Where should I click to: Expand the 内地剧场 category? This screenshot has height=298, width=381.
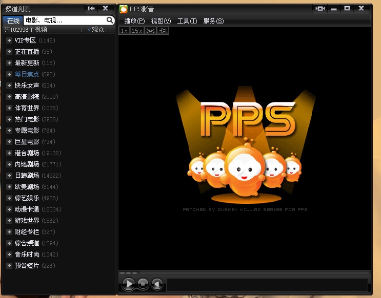click(x=9, y=164)
